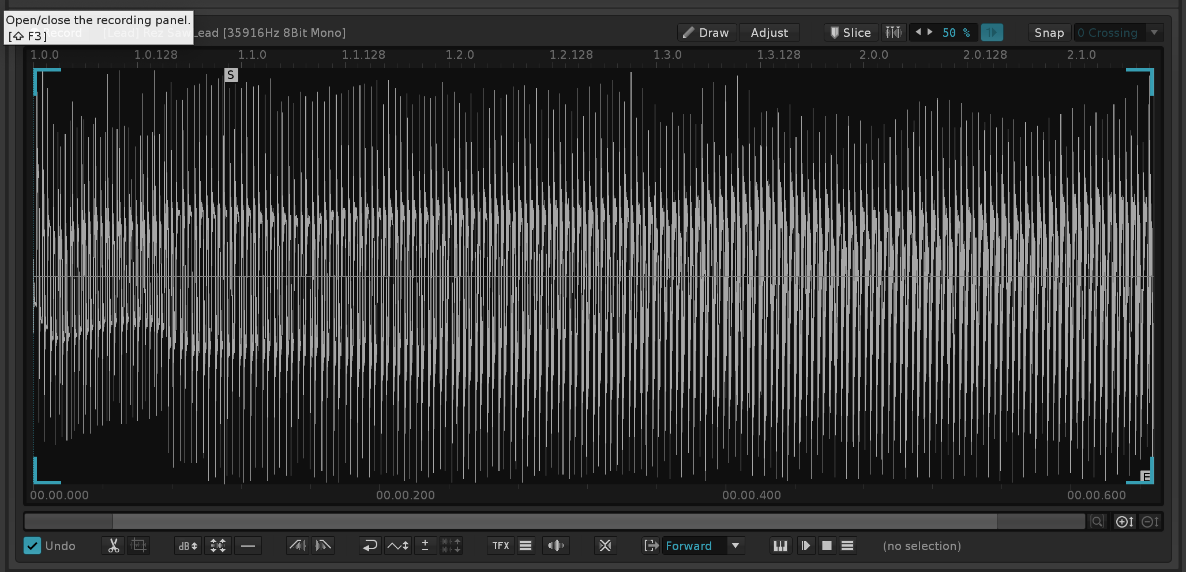Click the dB volume adjust icon
Image resolution: width=1186 pixels, height=572 pixels.
coord(188,545)
